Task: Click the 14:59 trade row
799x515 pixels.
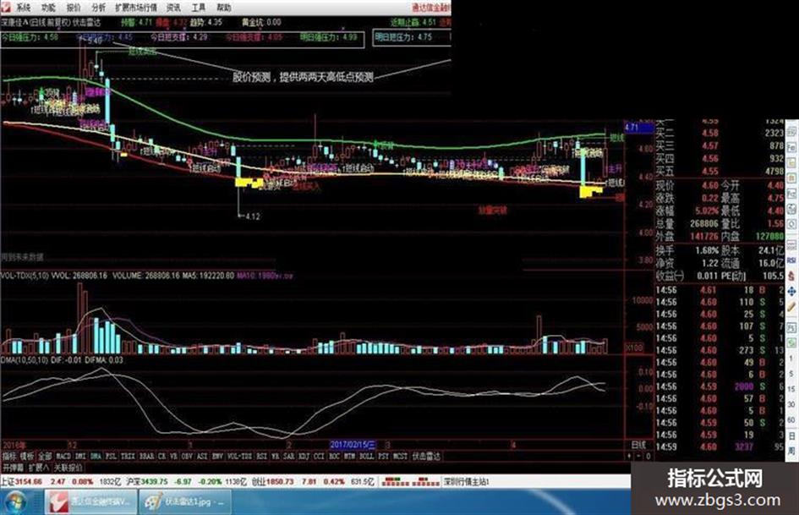Action: [x=720, y=447]
